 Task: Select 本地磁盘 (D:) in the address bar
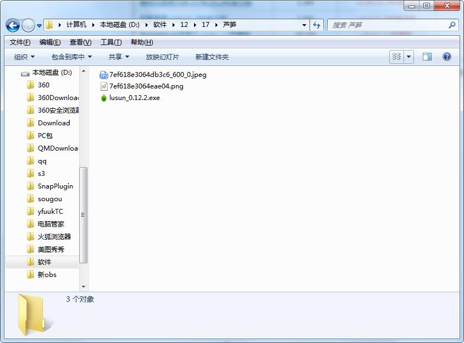(119, 25)
